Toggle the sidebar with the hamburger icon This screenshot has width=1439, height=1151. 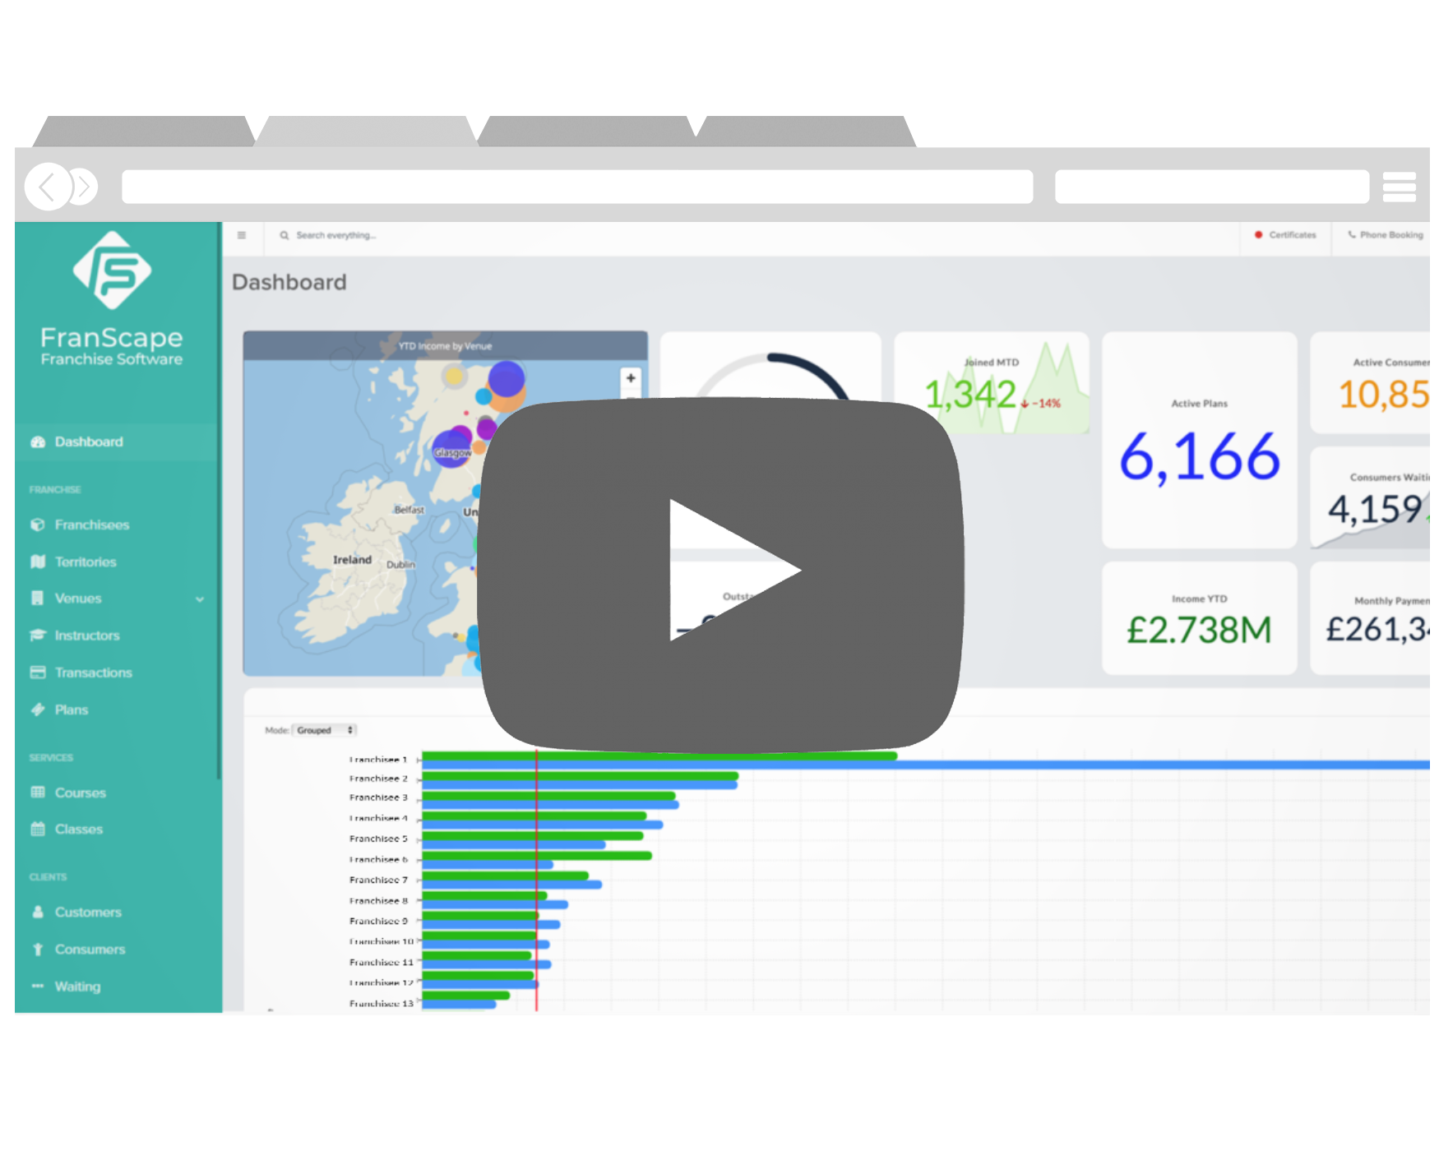click(x=242, y=236)
